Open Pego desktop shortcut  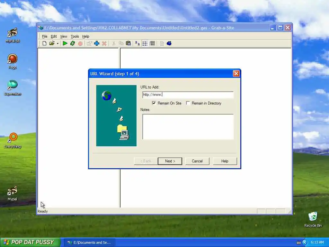click(13, 61)
